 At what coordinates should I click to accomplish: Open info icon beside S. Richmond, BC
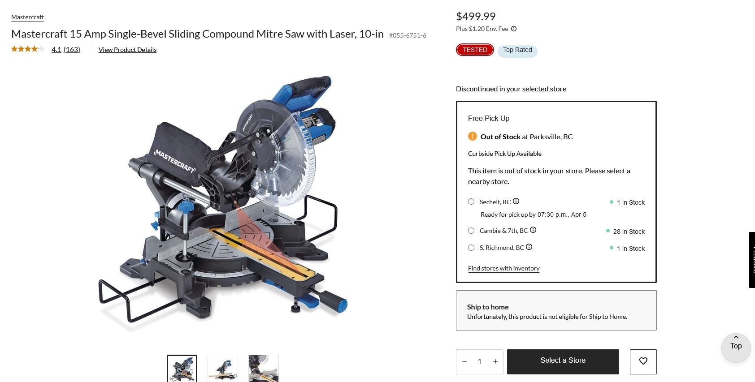529,247
